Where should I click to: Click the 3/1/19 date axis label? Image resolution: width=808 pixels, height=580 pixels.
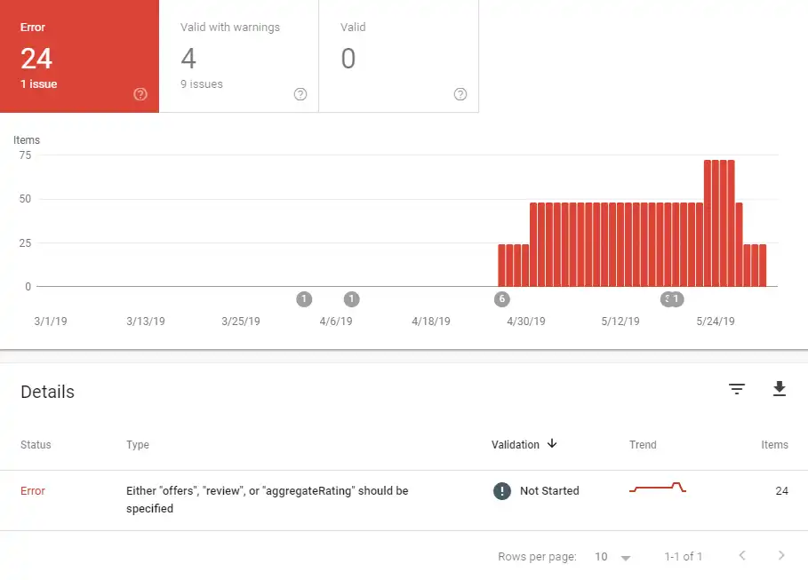tap(51, 322)
